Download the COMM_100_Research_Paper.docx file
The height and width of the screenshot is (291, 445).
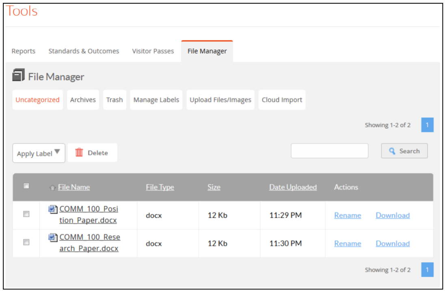pyautogui.click(x=393, y=243)
